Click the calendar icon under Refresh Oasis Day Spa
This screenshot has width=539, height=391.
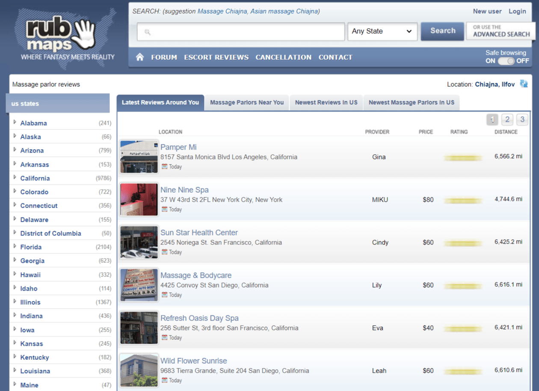(x=165, y=338)
